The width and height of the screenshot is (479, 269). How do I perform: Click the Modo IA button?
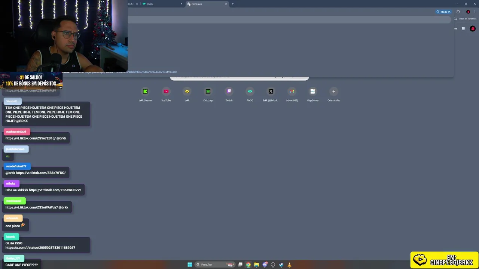tap(443, 12)
